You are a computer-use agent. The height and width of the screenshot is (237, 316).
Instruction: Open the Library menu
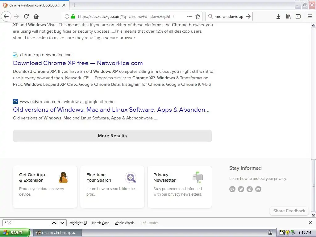(288, 16)
